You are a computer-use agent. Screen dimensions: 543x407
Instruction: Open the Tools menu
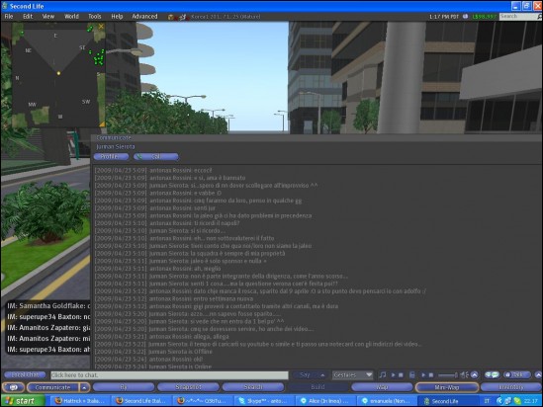pyautogui.click(x=94, y=16)
